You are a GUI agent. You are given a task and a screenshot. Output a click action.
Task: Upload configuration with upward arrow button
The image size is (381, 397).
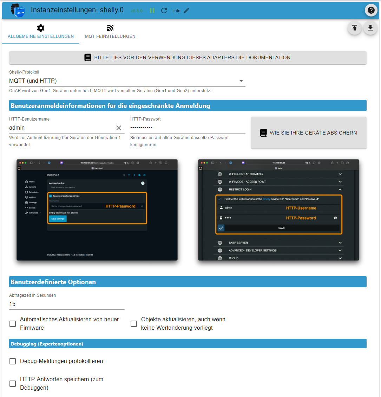pyautogui.click(x=355, y=28)
